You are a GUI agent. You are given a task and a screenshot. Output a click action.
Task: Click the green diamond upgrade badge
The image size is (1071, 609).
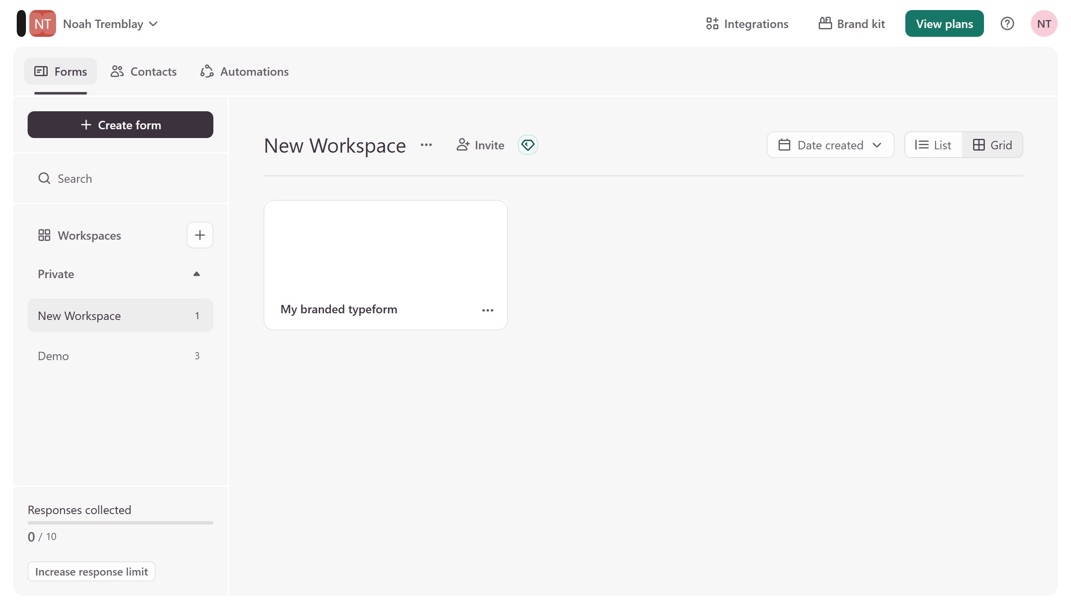point(528,145)
